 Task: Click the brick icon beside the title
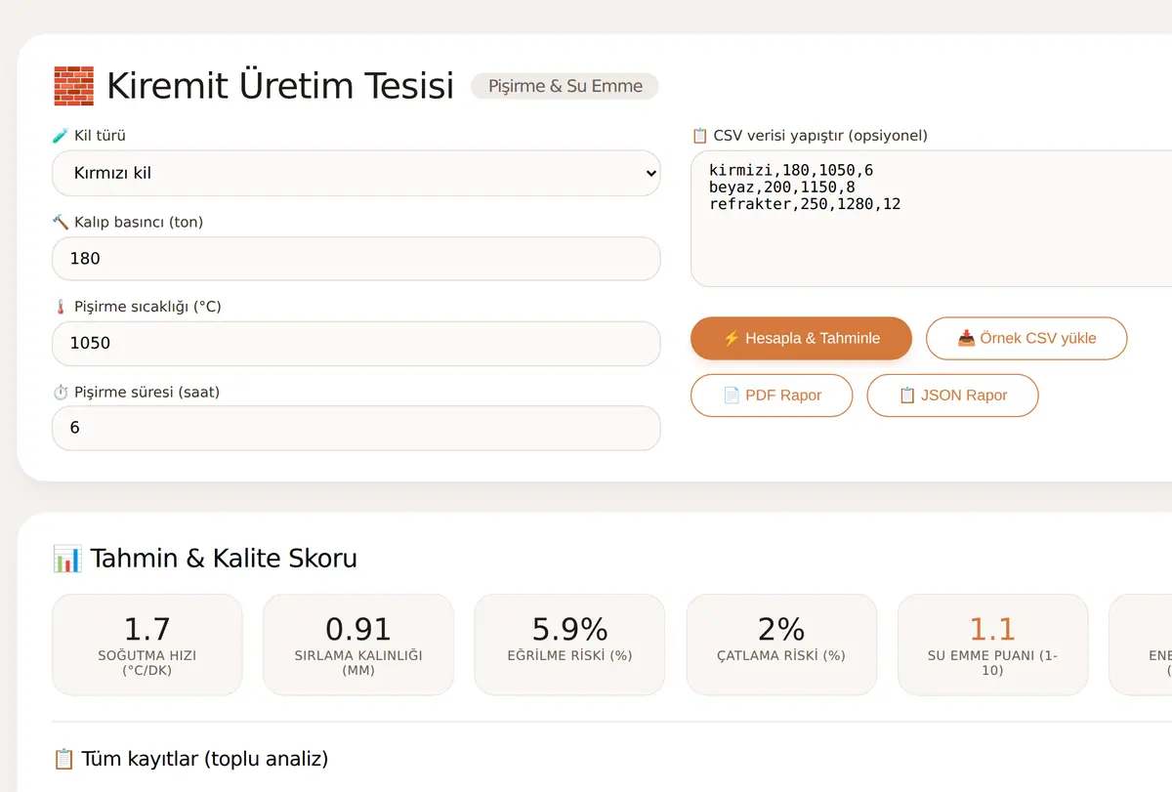coord(73,86)
